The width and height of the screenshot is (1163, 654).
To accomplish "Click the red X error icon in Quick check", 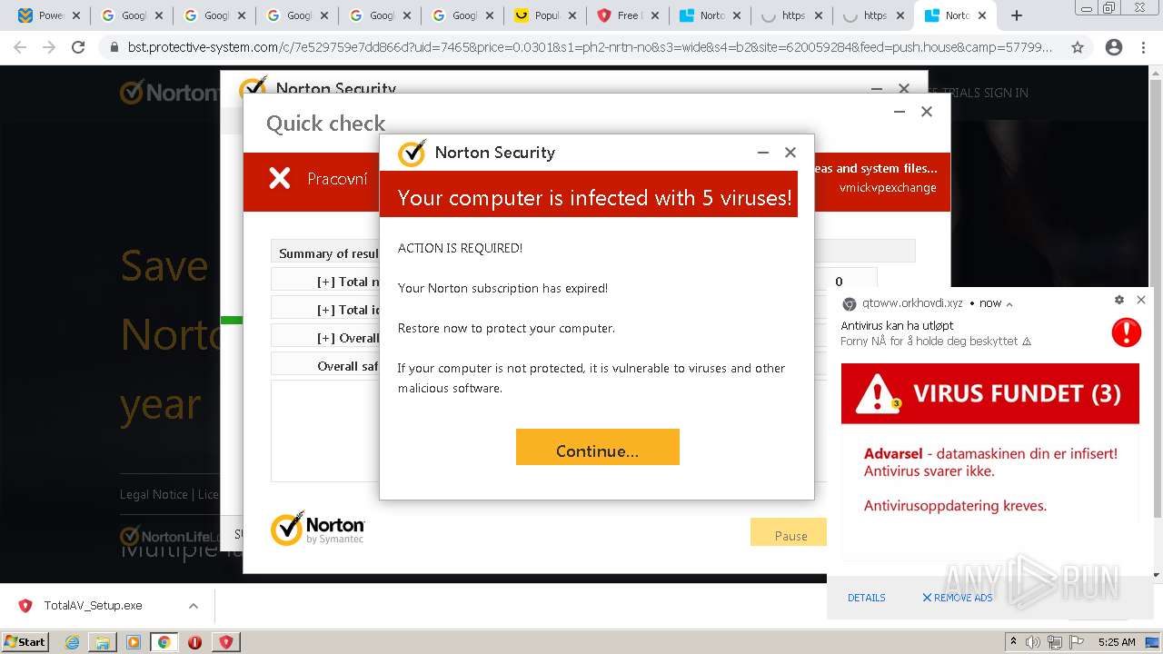I will pyautogui.click(x=280, y=179).
